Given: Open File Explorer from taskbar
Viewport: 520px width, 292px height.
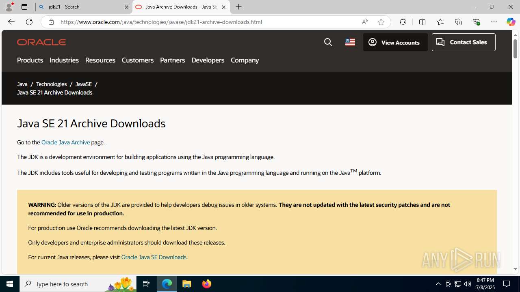Looking at the screenshot, I should click(x=187, y=284).
